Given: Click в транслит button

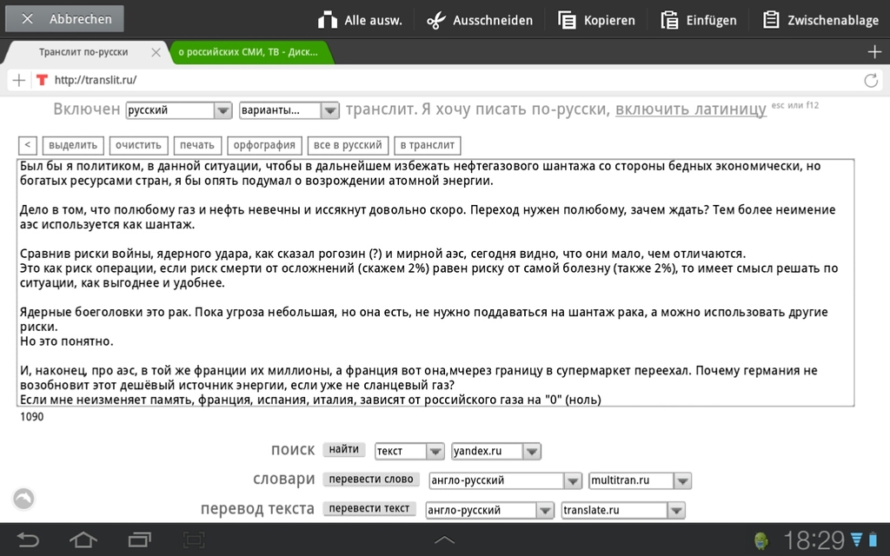Looking at the screenshot, I should [428, 145].
